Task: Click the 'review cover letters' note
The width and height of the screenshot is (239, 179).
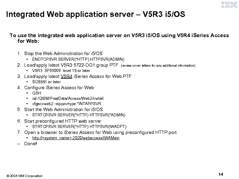Action: [x=158, y=66]
